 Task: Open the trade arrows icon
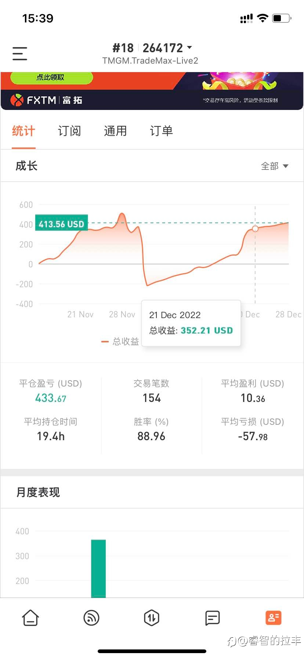[152, 618]
